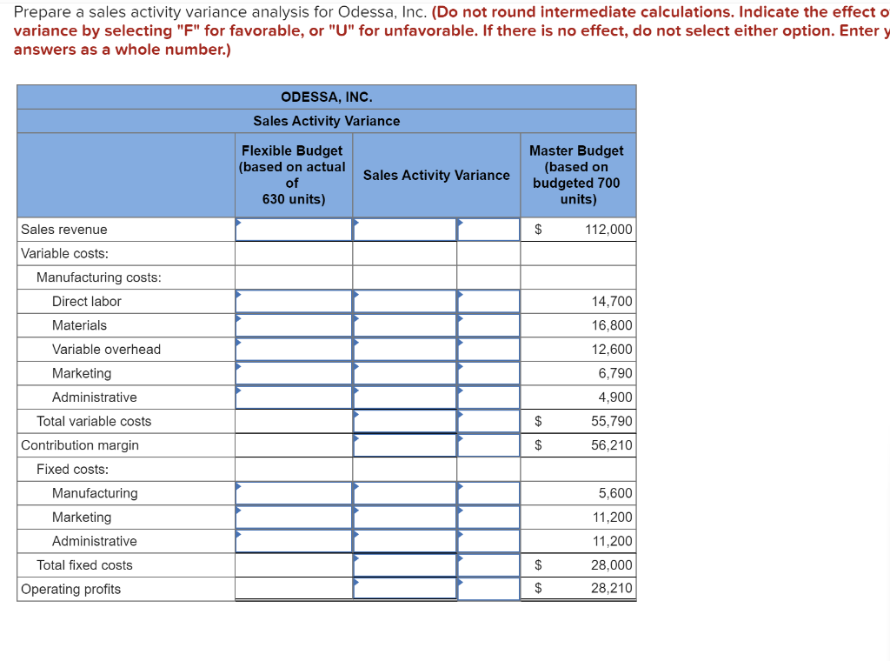Image resolution: width=890 pixels, height=661 pixels.
Task: Click Total fixed costs variance amount cell
Action: [x=405, y=565]
